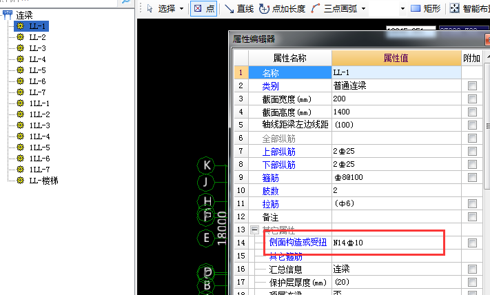Tick the 附加 checkbox for 汇总信息 row

tap(472, 269)
